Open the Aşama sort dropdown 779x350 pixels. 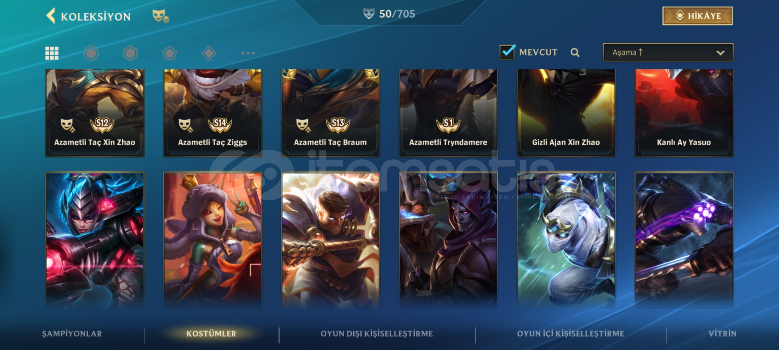tap(668, 52)
